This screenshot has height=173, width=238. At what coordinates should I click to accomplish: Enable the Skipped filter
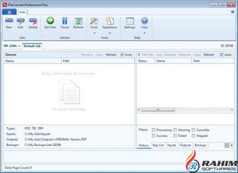193,135
